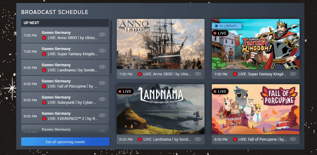This screenshot has width=317, height=155.
Task: Click play icon on Anno 1800 schedule row
Action: tap(102, 34)
